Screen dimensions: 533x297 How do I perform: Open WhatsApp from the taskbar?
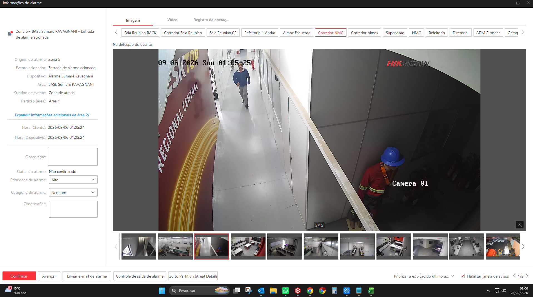[x=285, y=291]
